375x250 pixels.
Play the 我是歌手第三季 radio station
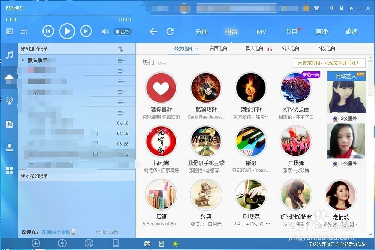[206, 141]
